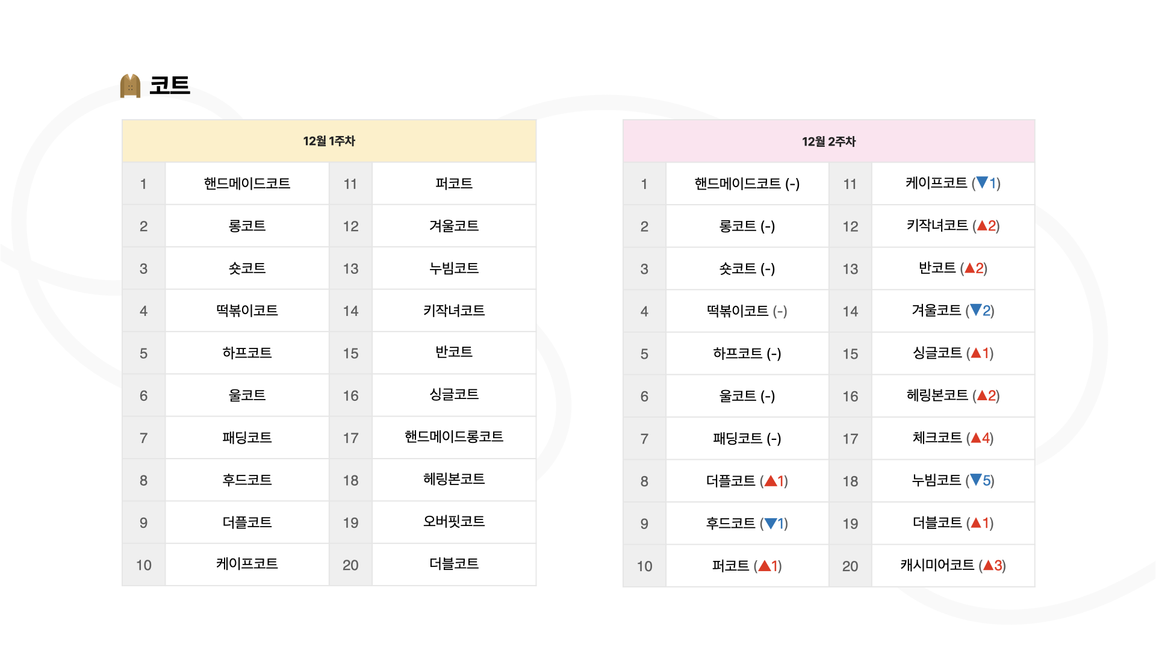The width and height of the screenshot is (1156, 650).
Task: Click the rank 20 number cell in week 1
Action: pyautogui.click(x=350, y=565)
